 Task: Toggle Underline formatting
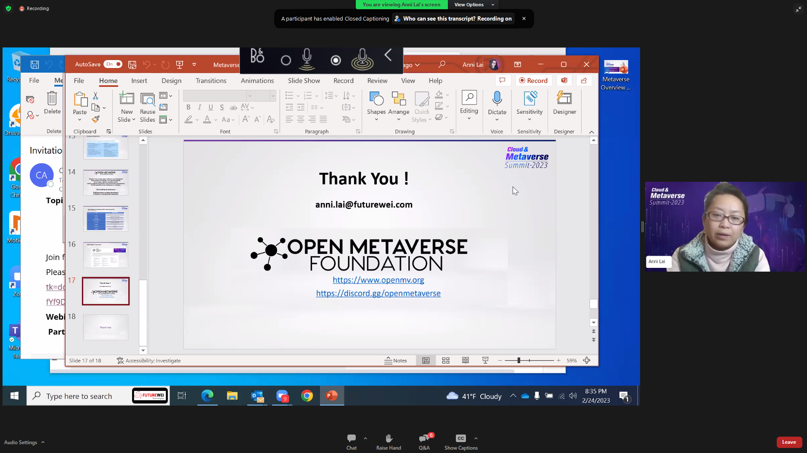tap(211, 107)
